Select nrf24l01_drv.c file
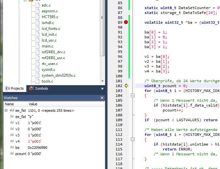 pos(53,52)
